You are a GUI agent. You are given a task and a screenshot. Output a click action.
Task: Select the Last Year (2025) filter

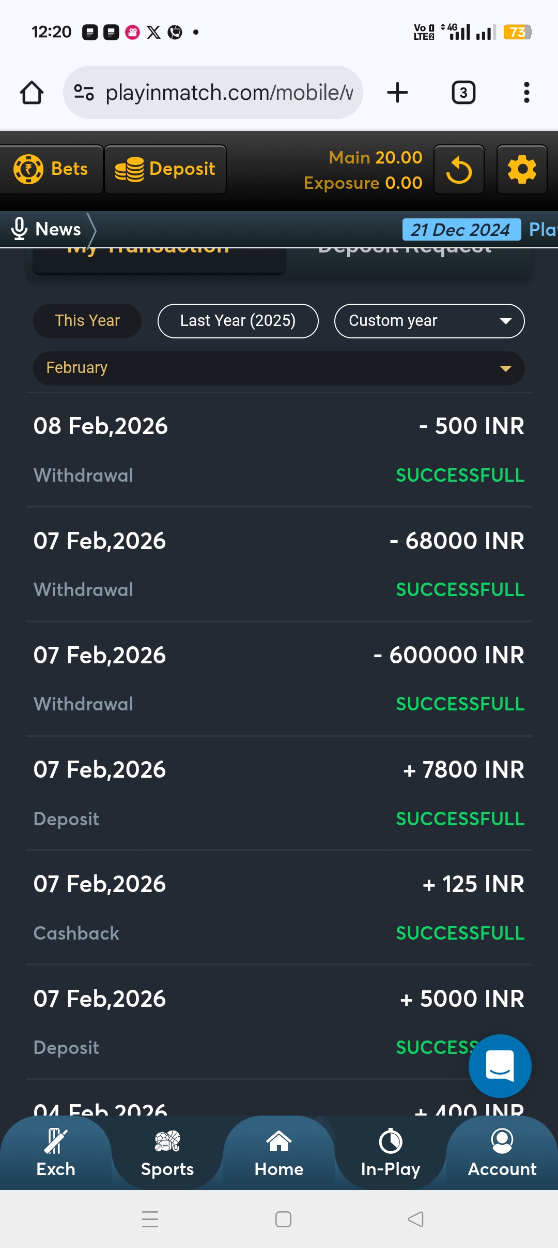click(238, 321)
